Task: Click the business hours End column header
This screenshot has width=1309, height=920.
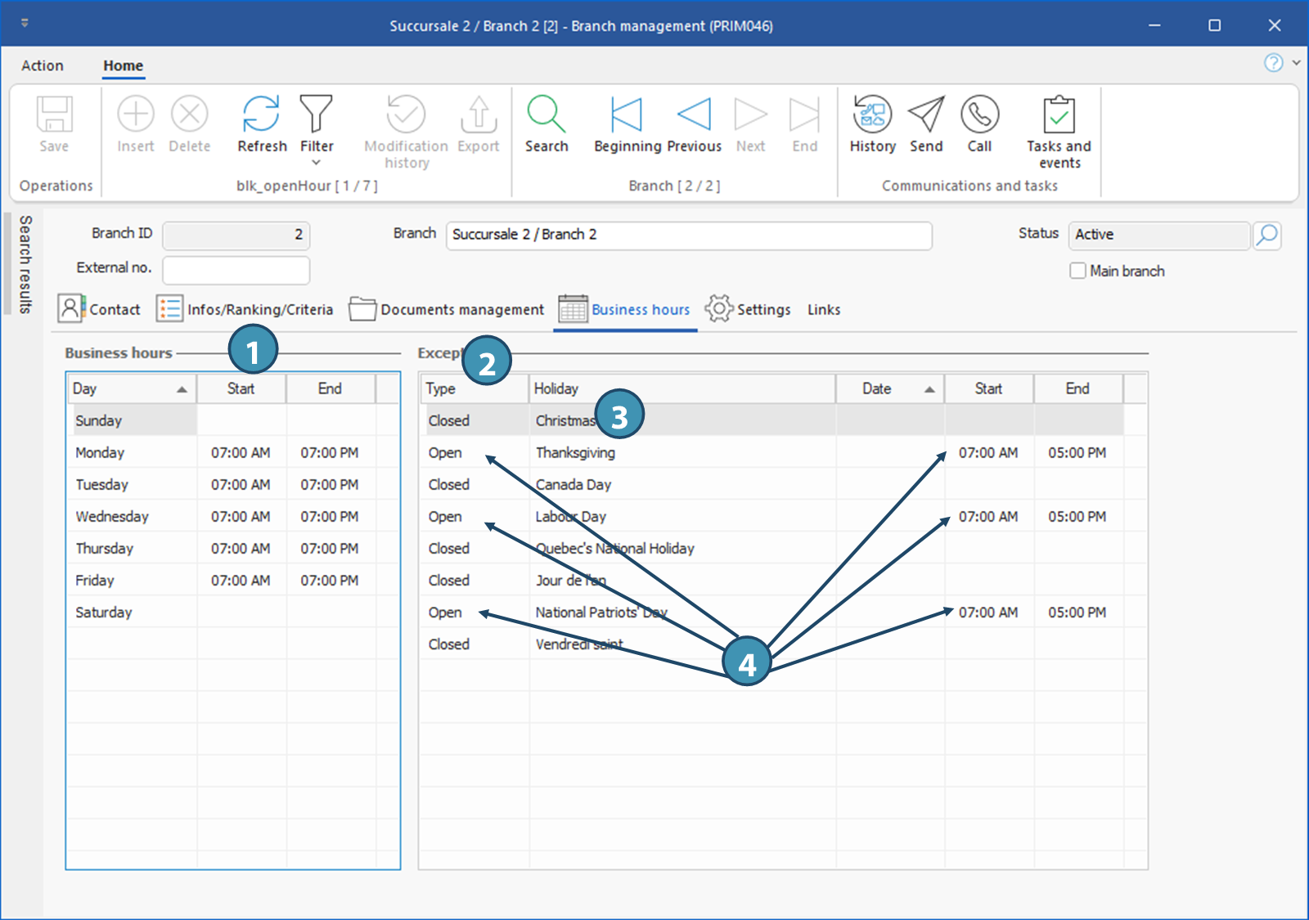Action: (x=331, y=389)
